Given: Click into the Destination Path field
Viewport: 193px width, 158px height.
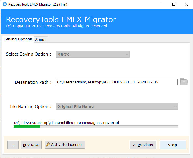Looking at the screenshot, I should (117, 82).
